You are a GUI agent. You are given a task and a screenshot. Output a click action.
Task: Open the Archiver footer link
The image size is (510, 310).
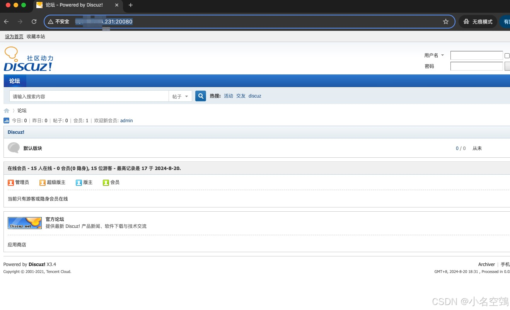pos(486,265)
